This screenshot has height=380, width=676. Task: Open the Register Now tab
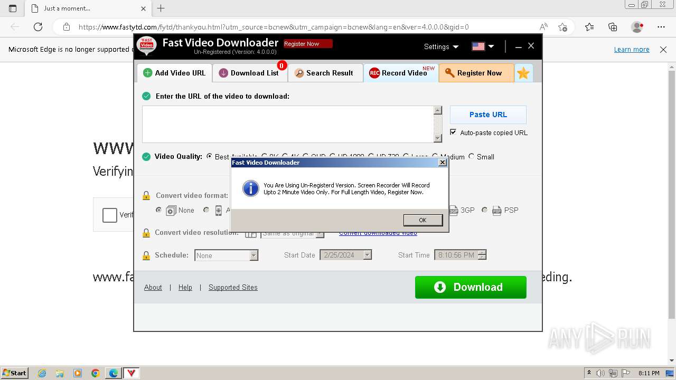point(476,73)
